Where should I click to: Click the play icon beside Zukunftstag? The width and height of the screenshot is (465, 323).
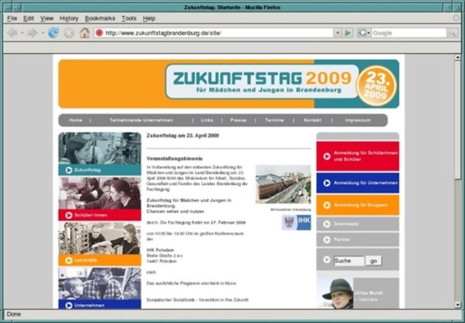click(x=69, y=170)
